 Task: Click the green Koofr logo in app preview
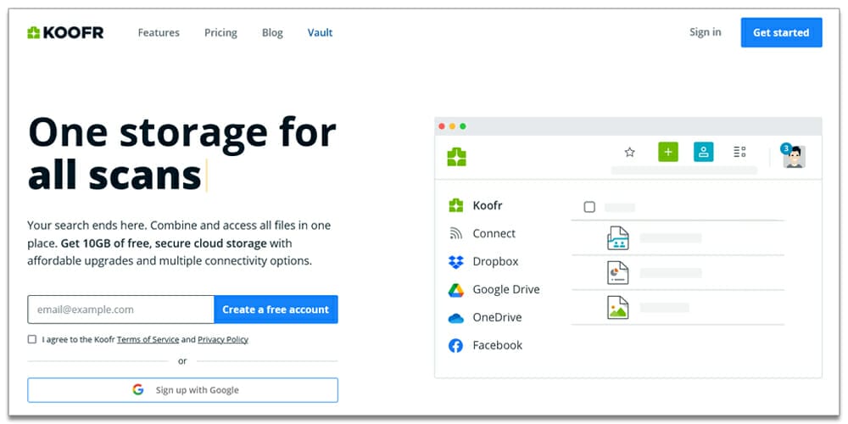click(x=456, y=157)
